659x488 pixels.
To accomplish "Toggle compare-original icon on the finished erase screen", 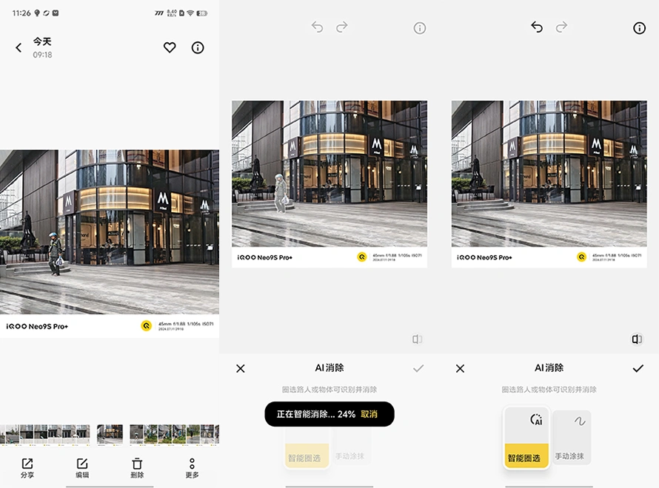I will pos(637,339).
